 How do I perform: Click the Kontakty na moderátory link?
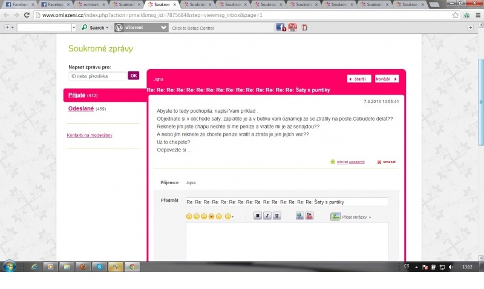click(90, 135)
